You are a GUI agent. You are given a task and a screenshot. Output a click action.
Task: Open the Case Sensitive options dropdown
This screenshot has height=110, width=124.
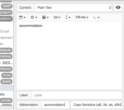coord(97,105)
